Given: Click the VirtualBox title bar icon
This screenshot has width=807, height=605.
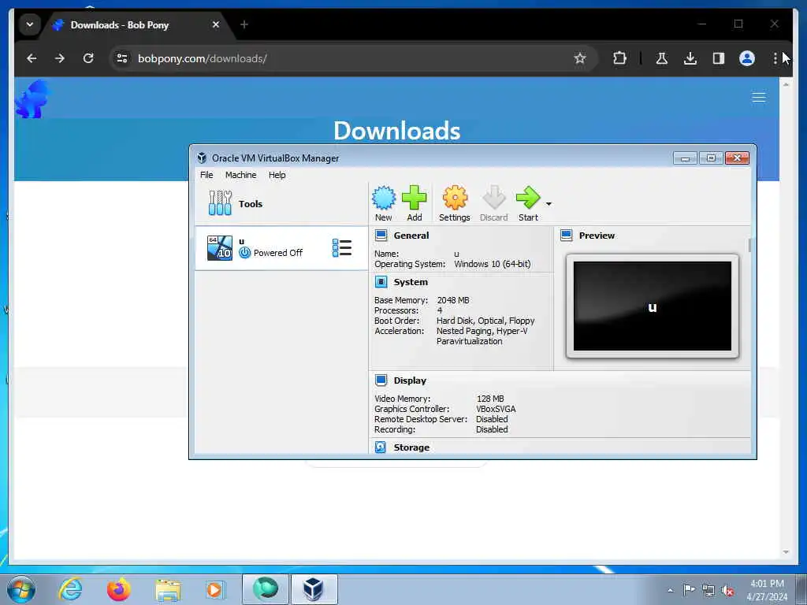Looking at the screenshot, I should pos(202,158).
